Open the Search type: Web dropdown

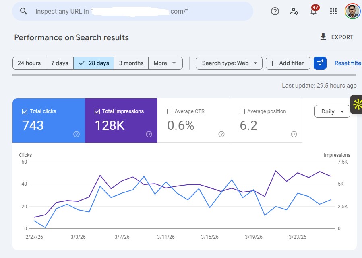[229, 63]
